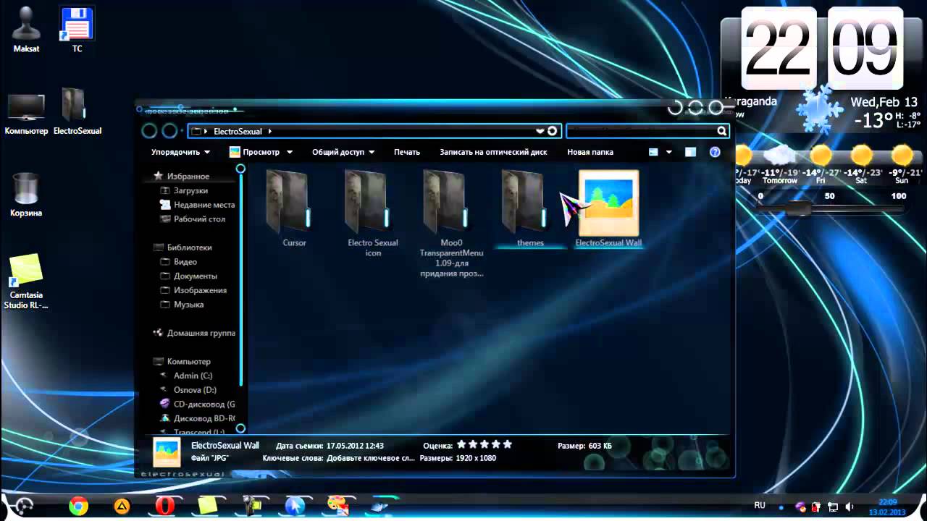Select the themes folder

pos(530,208)
